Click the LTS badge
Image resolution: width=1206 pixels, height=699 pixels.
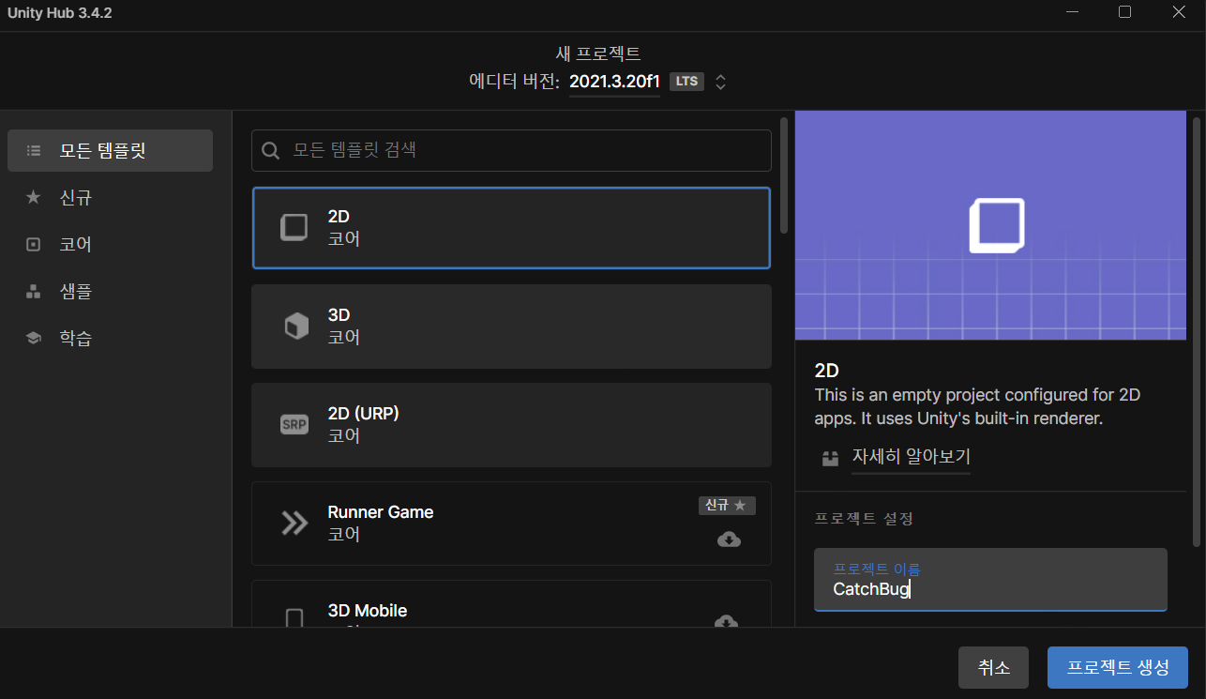coord(686,82)
